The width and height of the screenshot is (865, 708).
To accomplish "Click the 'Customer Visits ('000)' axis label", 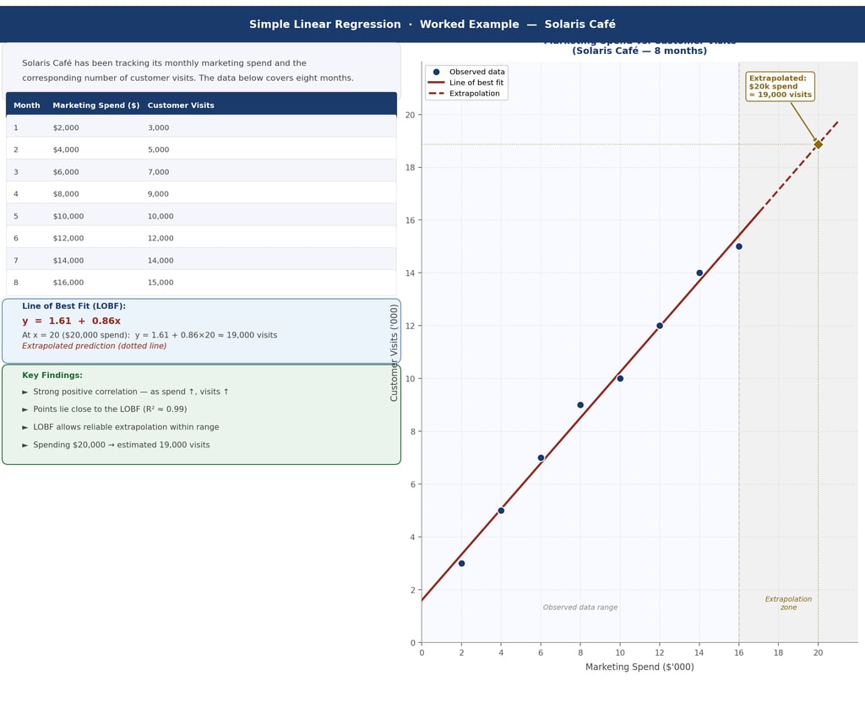I will tap(394, 353).
